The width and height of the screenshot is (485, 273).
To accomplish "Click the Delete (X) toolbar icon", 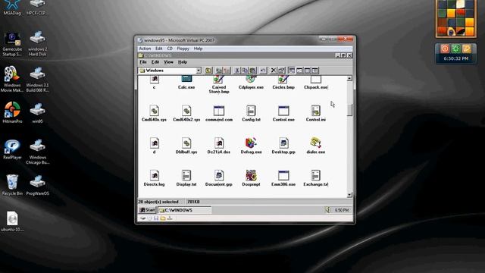I will tap(273, 71).
